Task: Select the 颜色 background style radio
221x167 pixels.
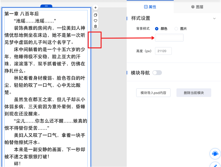Action: click(157, 29)
